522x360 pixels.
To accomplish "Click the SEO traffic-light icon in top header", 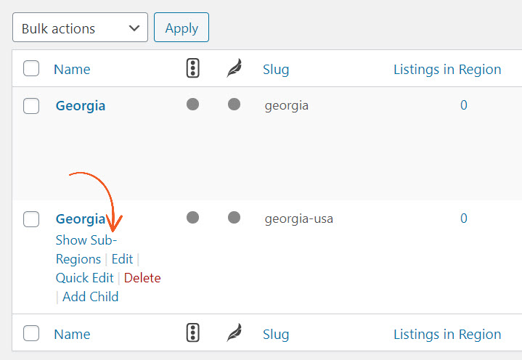I will (x=192, y=68).
